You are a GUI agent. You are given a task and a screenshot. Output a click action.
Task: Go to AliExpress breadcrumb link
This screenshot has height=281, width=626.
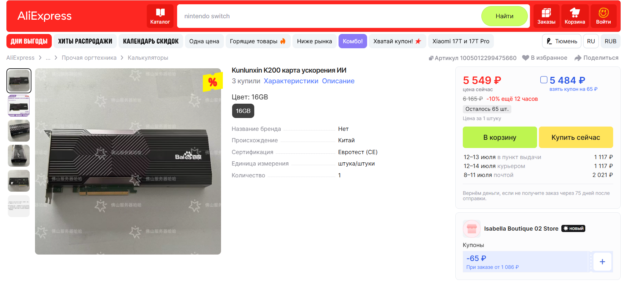20,58
